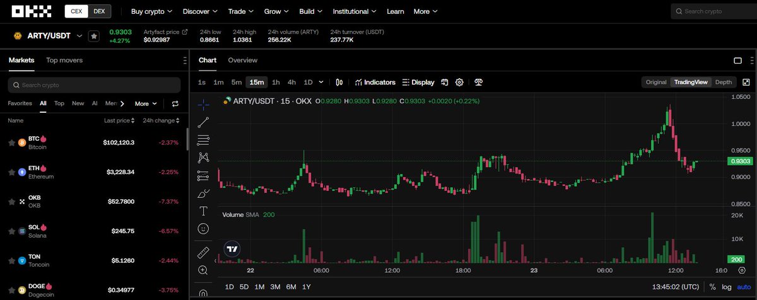The height and width of the screenshot is (300, 757).
Task: Click the swap refresh icon in market filters
Action: tap(175, 103)
